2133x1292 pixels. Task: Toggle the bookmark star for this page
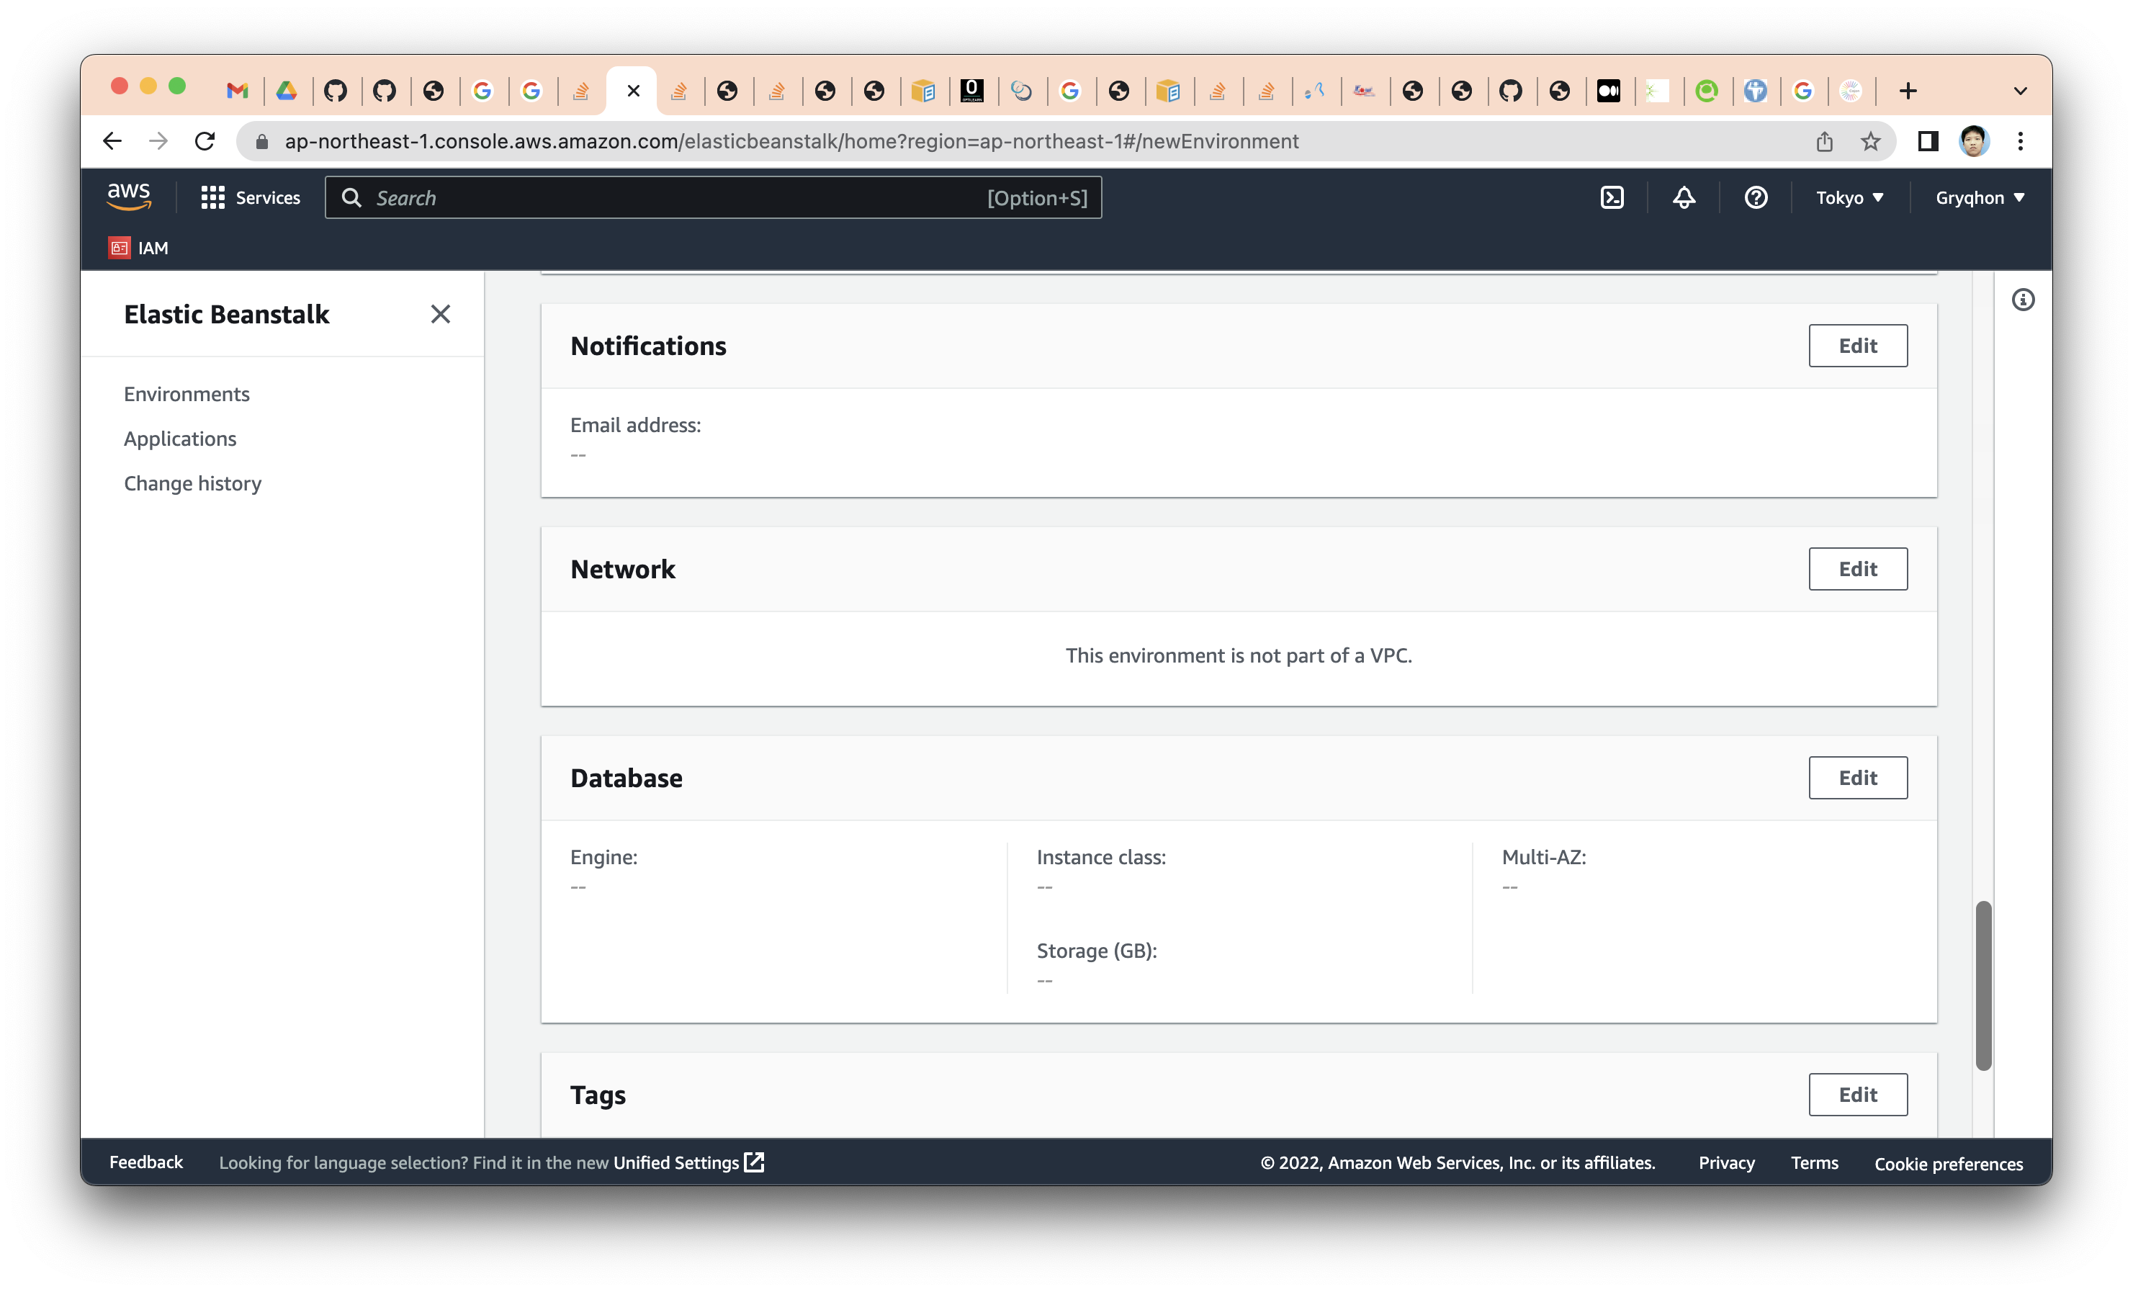1871,141
